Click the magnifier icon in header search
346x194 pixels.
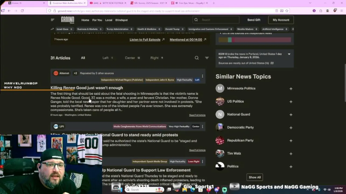pos(196,20)
